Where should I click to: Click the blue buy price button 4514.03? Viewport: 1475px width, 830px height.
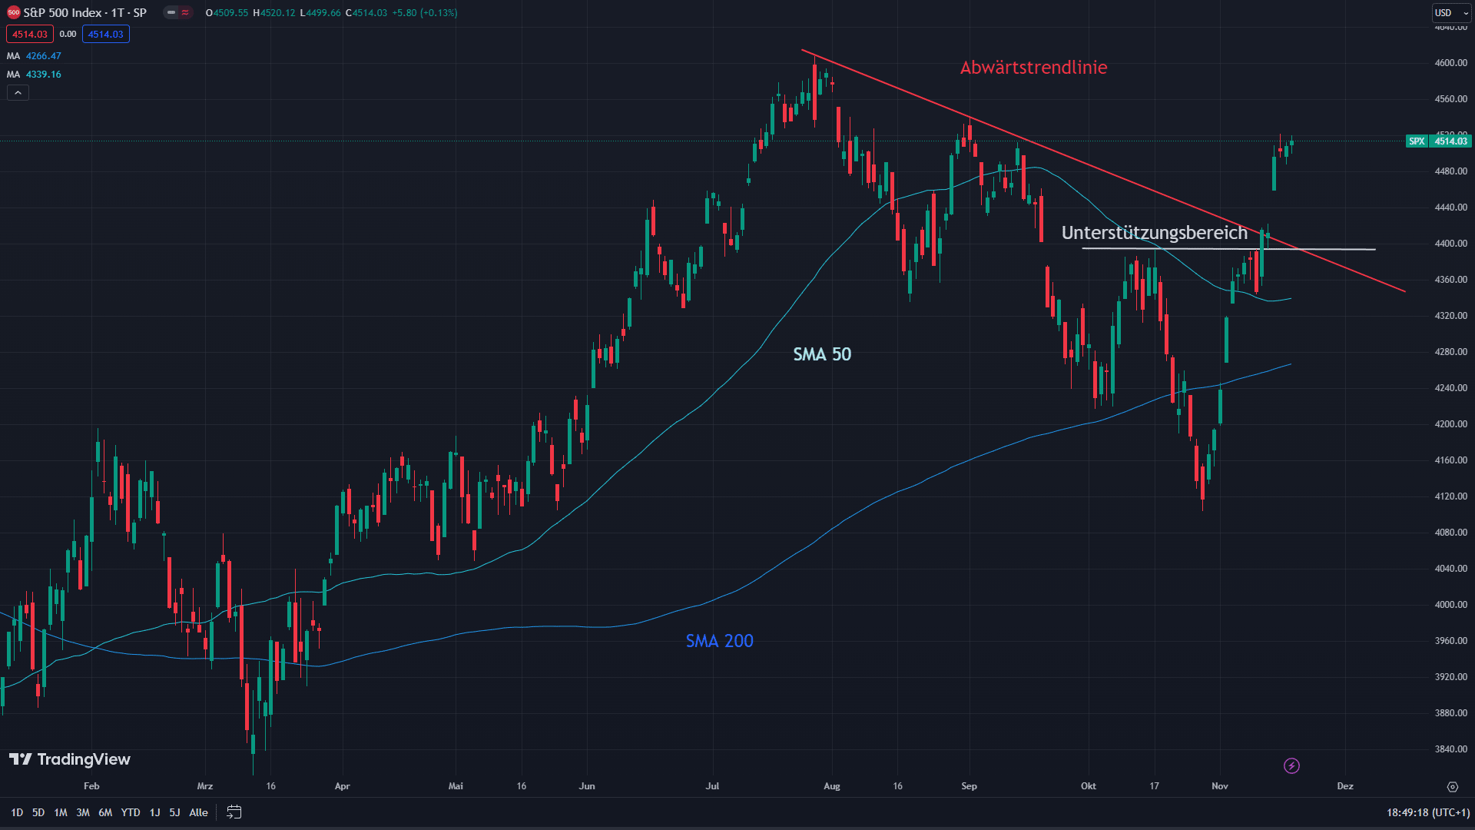[106, 34]
